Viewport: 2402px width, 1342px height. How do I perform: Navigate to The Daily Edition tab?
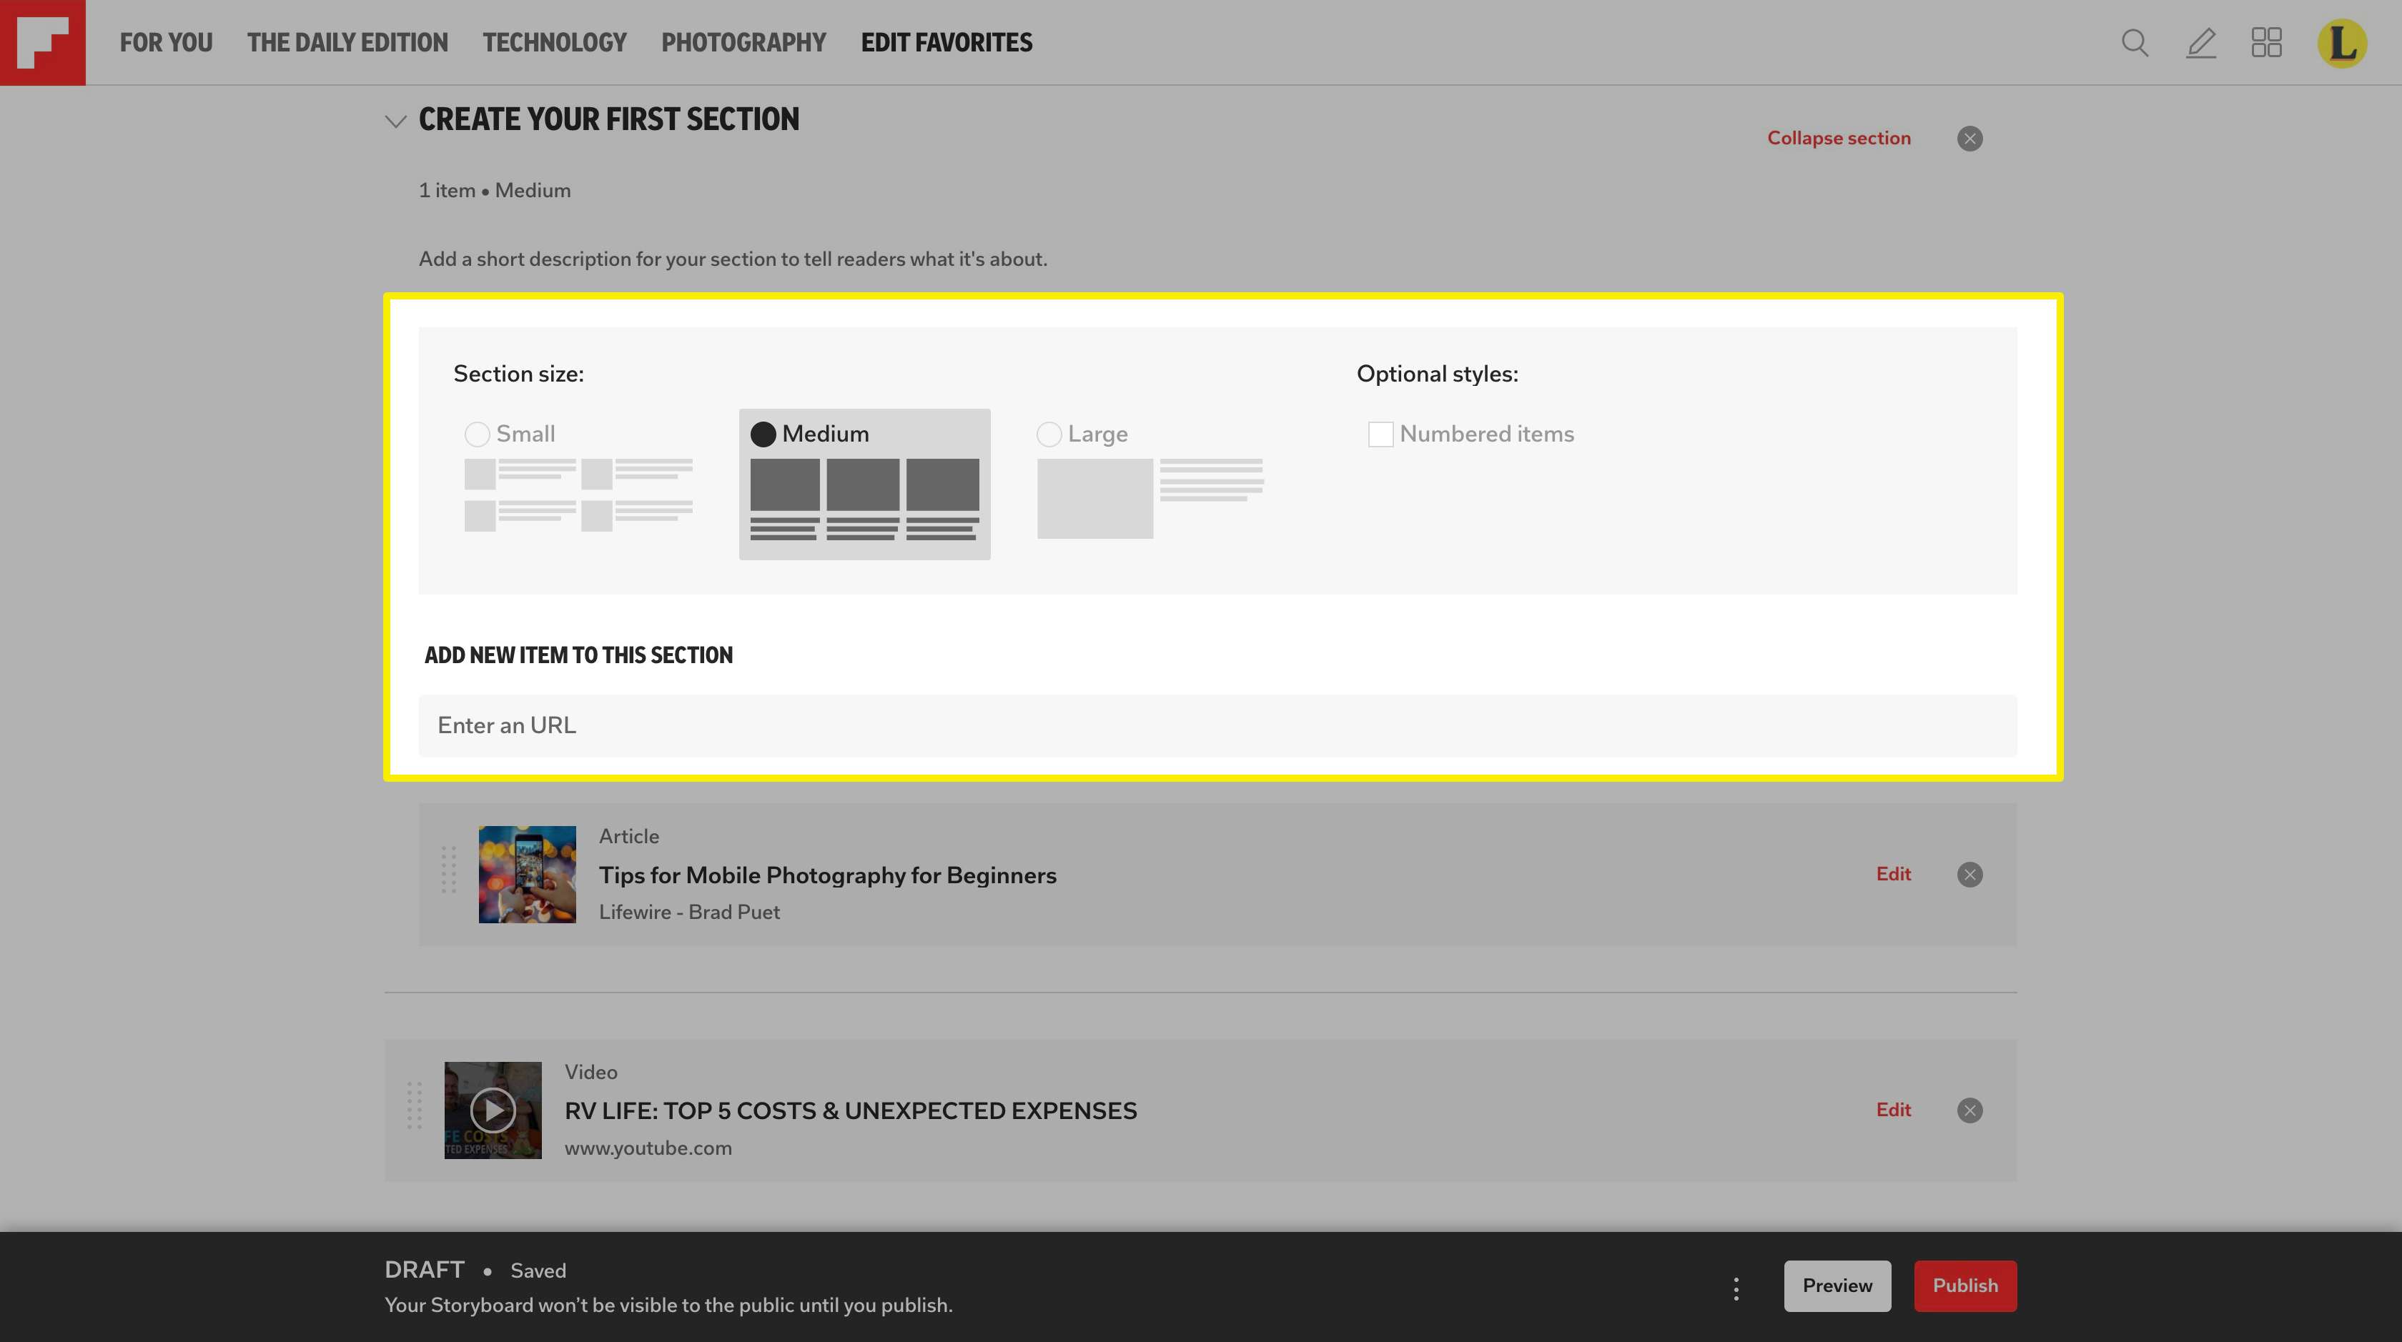click(348, 41)
